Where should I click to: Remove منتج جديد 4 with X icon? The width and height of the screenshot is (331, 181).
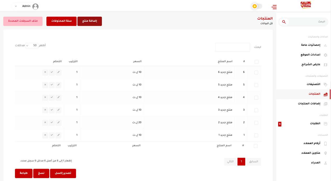[45, 97]
